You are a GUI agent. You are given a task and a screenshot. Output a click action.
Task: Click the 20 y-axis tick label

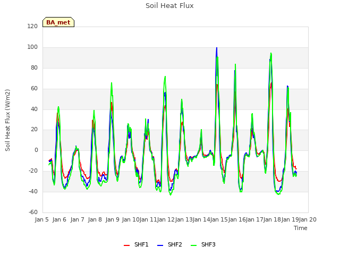click(34, 130)
